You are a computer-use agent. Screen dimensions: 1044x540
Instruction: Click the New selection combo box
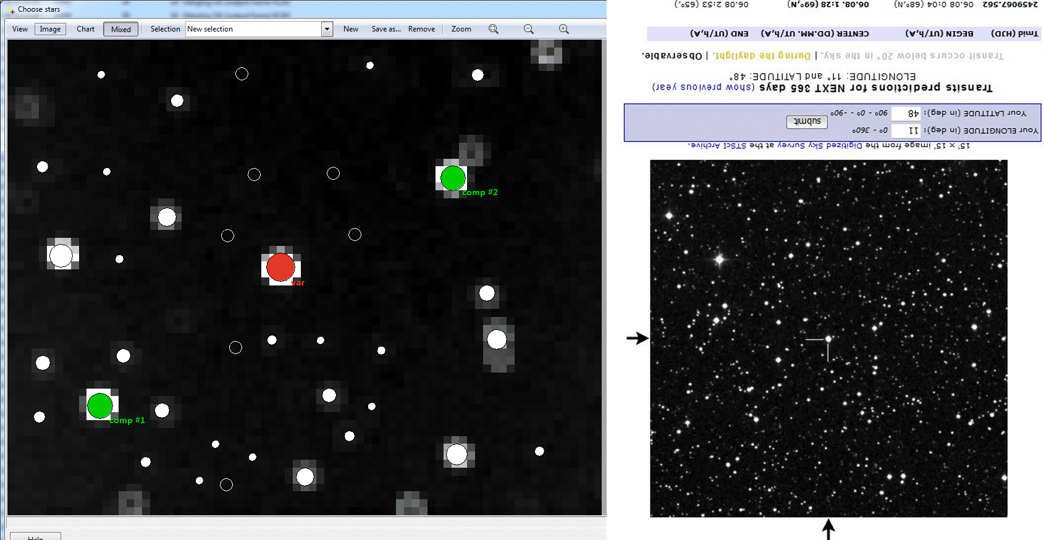tap(253, 29)
